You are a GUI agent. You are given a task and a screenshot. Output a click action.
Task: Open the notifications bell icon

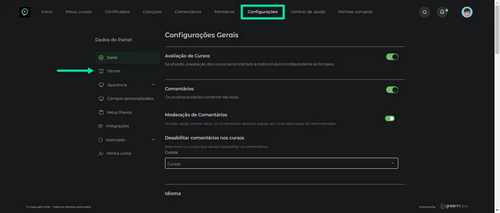pos(442,12)
